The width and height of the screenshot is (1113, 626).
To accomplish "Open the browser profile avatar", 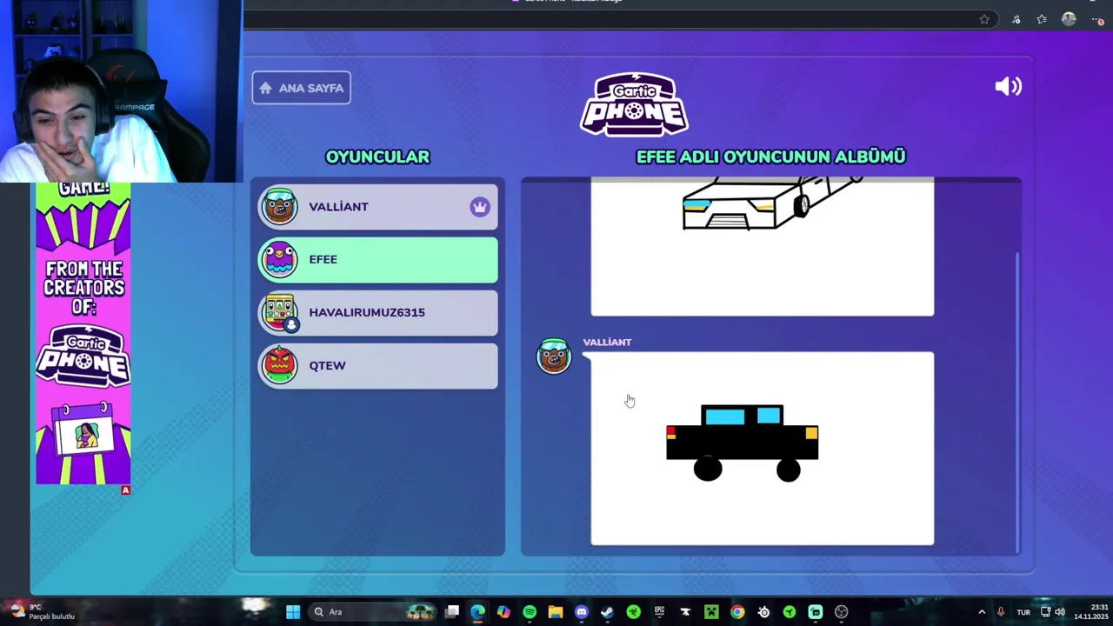I will tap(1069, 19).
